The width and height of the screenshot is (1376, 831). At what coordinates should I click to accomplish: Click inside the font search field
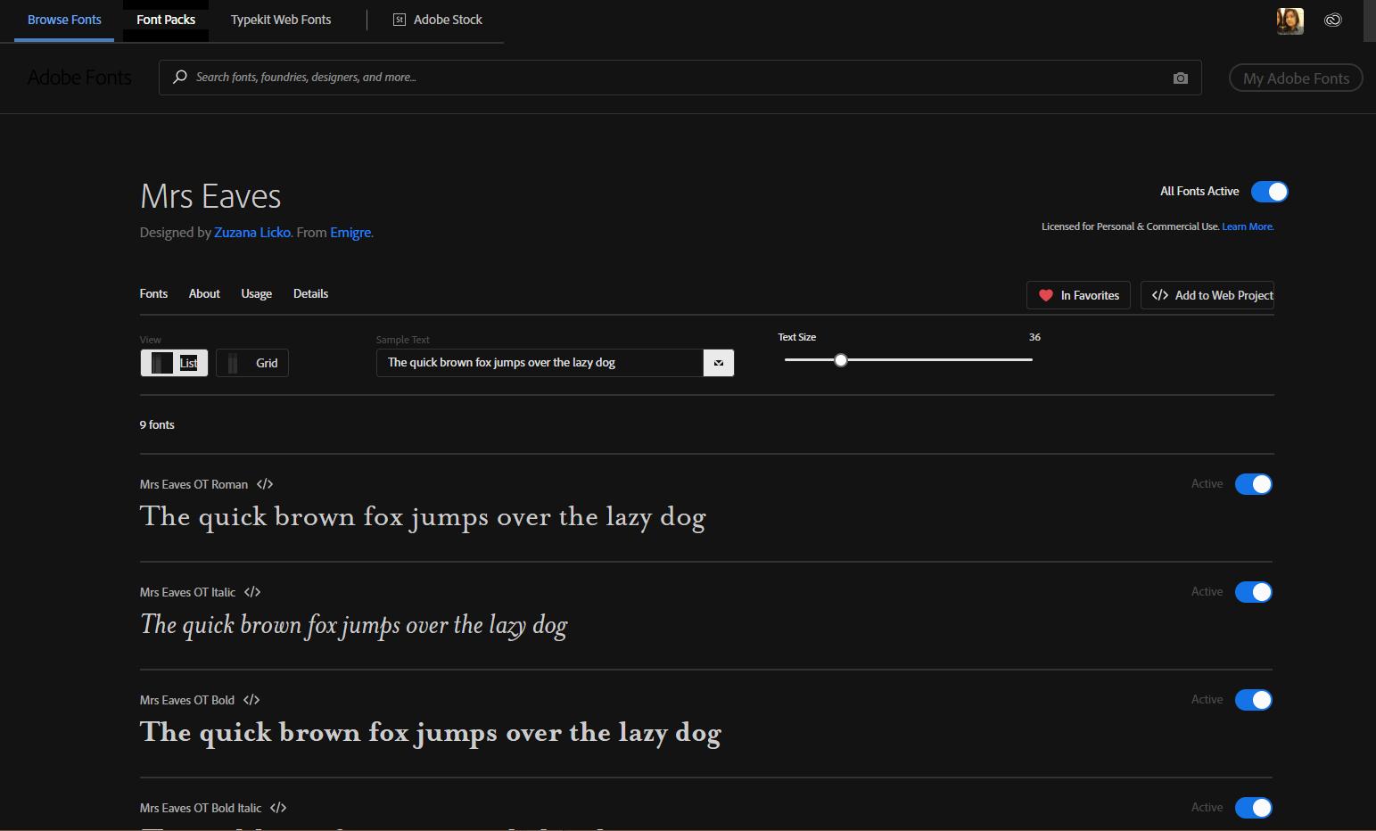(624, 77)
